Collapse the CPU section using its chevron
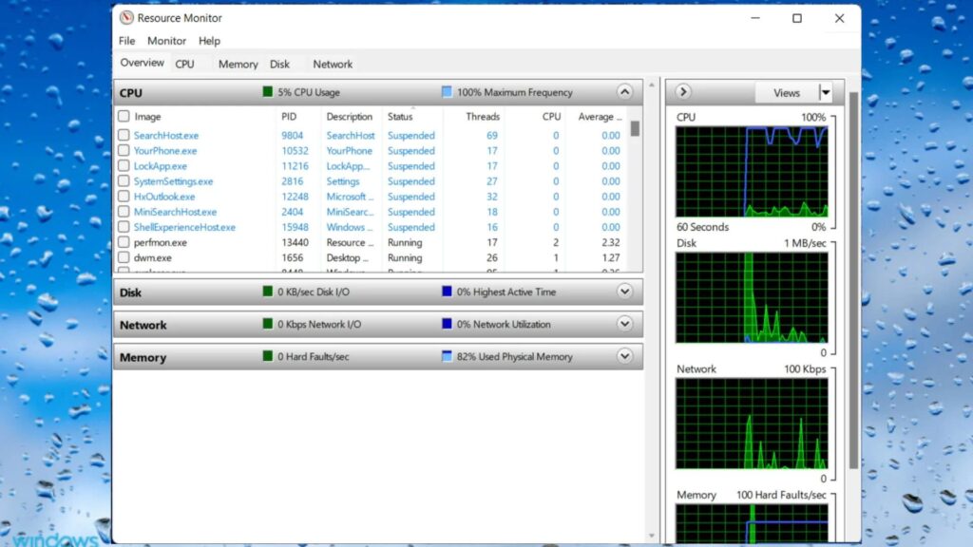Screen dimensions: 973x547 click(x=625, y=91)
